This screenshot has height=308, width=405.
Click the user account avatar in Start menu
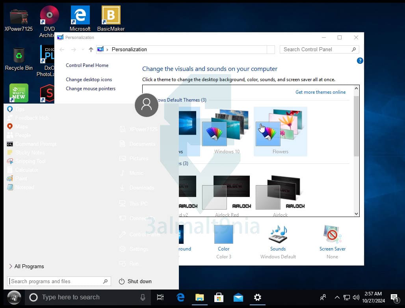pos(147,105)
